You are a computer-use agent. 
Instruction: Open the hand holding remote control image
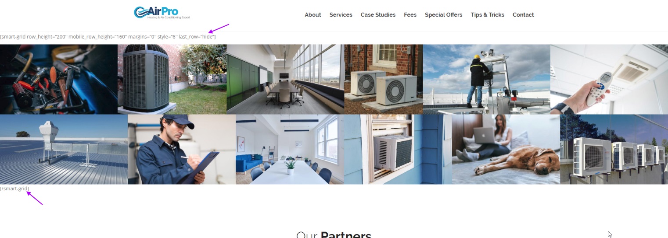609,79
